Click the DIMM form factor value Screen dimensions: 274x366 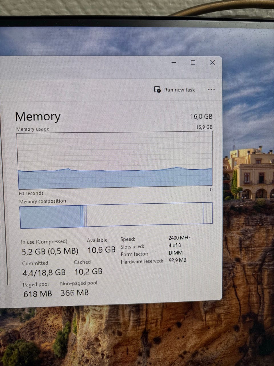(176, 253)
